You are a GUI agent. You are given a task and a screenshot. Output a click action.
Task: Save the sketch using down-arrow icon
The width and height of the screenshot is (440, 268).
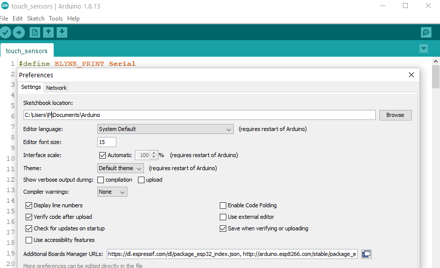62,33
